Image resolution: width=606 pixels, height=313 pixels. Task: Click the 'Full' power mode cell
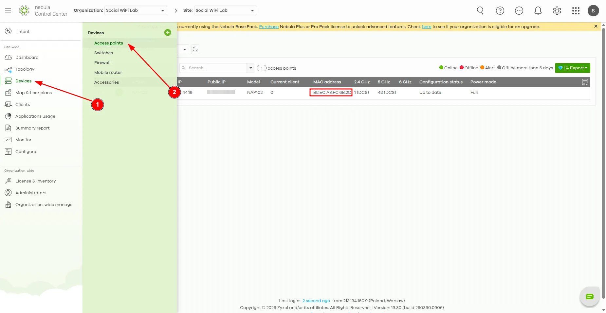pos(474,92)
